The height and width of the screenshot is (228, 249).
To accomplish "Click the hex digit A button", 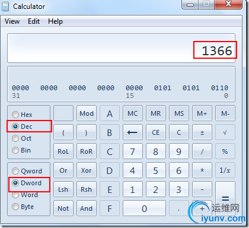I will [x=110, y=113].
